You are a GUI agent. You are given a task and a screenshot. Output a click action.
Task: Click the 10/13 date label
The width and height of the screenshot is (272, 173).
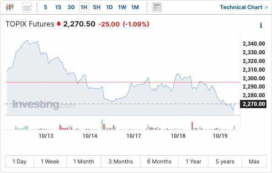(x=46, y=136)
